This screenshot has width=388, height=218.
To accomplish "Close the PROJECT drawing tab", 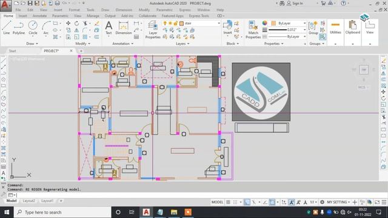I will coord(72,51).
